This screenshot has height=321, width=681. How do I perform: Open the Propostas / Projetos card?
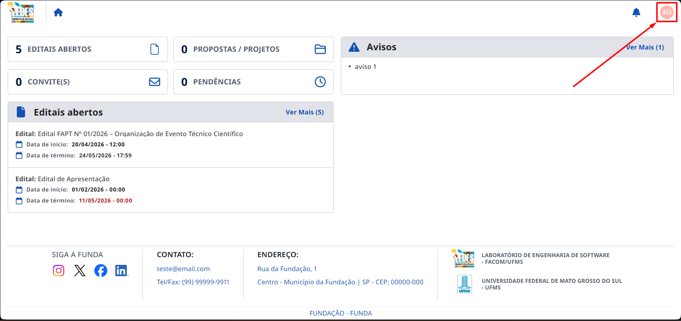tap(253, 49)
